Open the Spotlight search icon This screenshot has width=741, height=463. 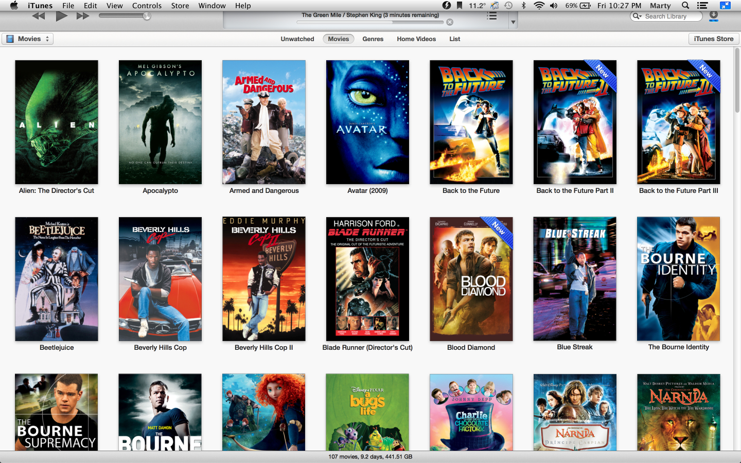pyautogui.click(x=685, y=6)
